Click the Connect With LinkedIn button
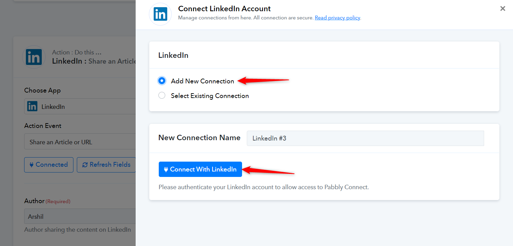This screenshot has width=513, height=246. pyautogui.click(x=200, y=169)
